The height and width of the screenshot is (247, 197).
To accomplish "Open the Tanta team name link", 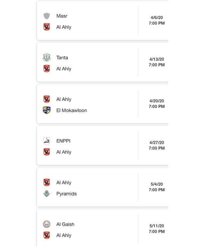I will click(x=62, y=58).
